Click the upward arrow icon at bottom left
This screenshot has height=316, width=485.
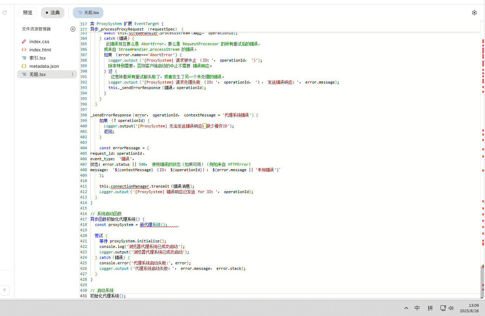(4, 290)
